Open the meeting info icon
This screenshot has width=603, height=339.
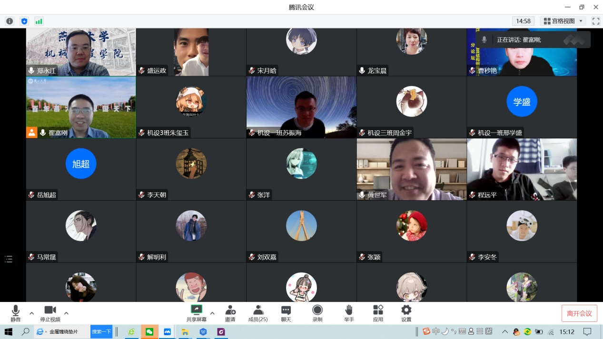pyautogui.click(x=10, y=21)
